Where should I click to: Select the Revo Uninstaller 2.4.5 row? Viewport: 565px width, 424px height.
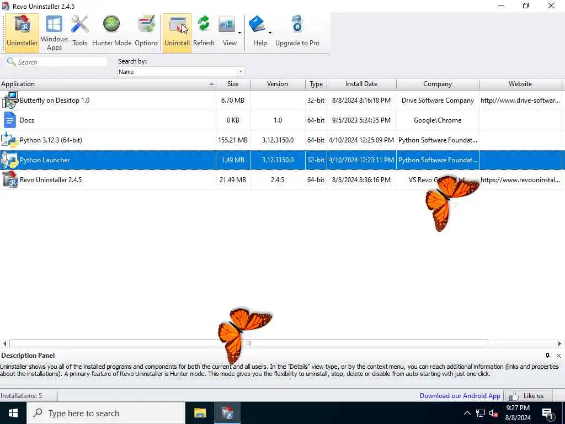click(281, 179)
